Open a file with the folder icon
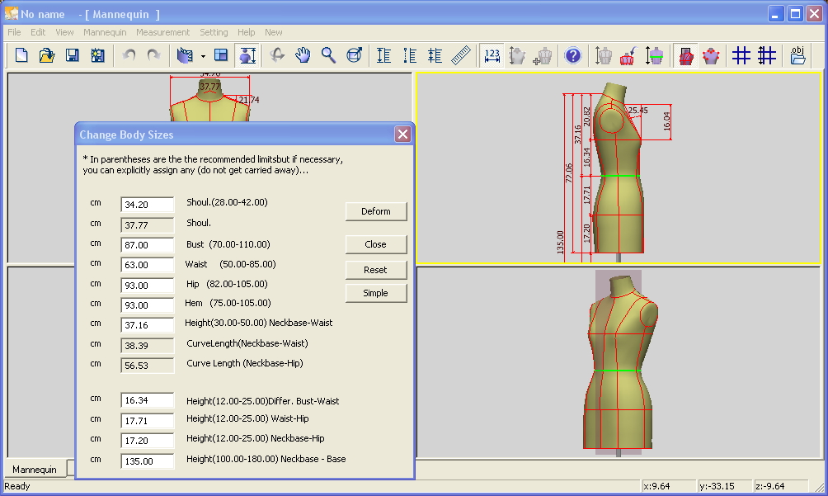Screen dimensions: 828x496 tap(46, 55)
